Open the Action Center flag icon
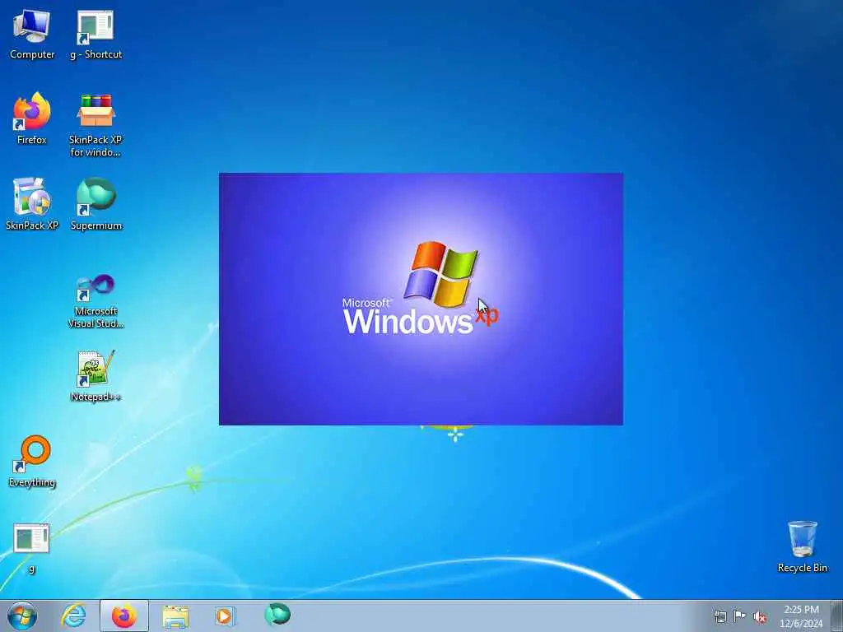 [740, 616]
